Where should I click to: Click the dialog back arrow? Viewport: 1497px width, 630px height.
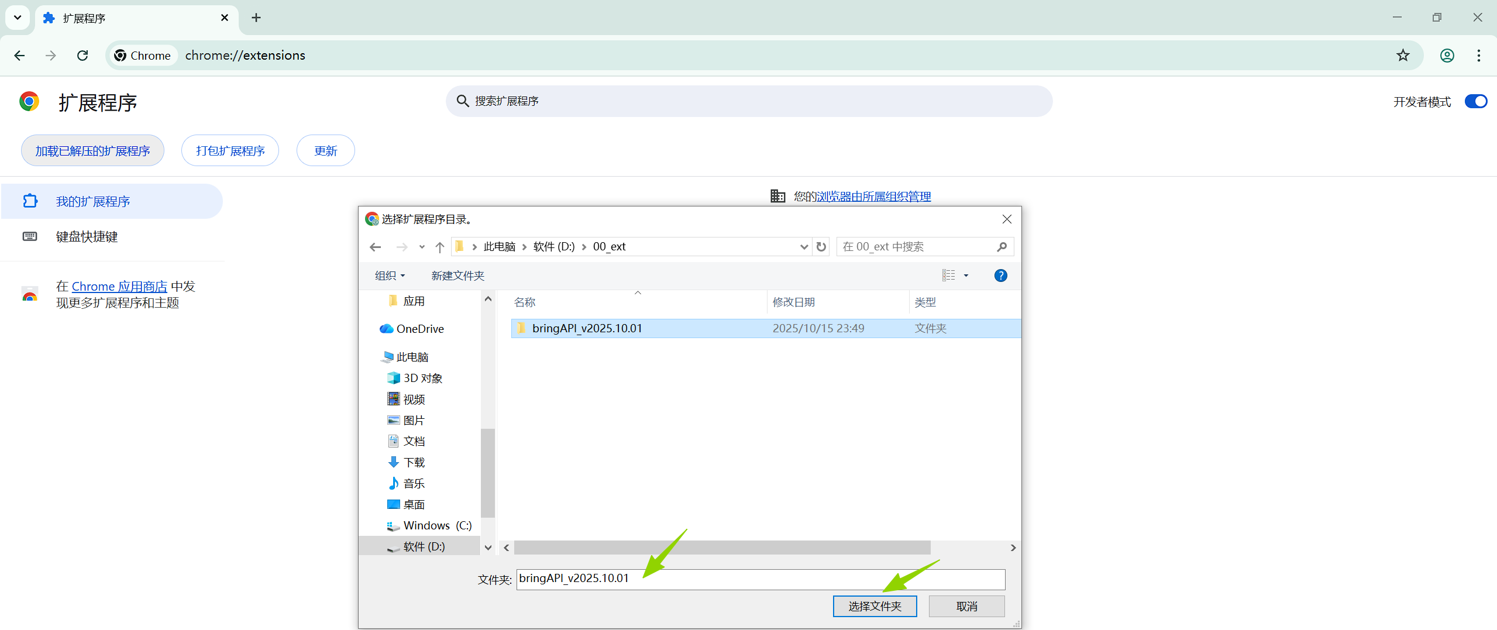pos(376,247)
